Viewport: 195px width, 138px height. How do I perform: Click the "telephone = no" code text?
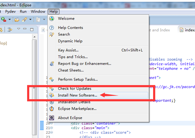[174, 68]
